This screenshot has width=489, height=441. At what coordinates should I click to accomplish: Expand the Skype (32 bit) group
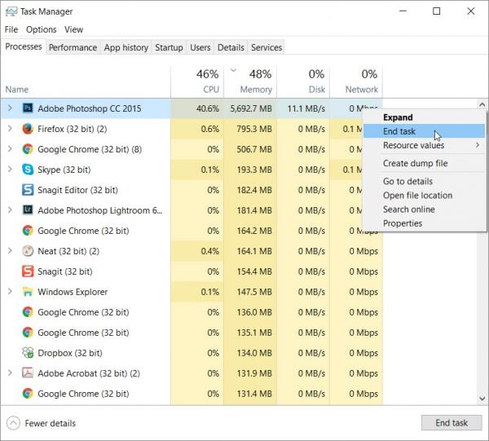click(10, 170)
